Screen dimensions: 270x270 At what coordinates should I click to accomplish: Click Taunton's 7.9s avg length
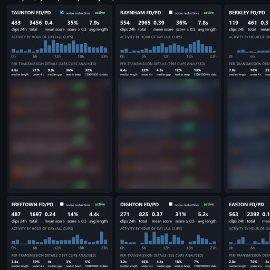click(94, 23)
